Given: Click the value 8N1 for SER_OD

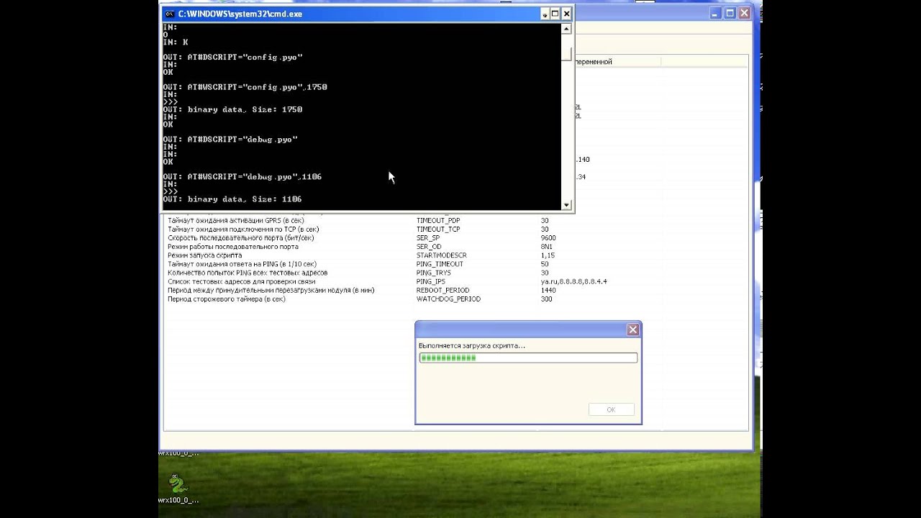Looking at the screenshot, I should pos(546,247).
